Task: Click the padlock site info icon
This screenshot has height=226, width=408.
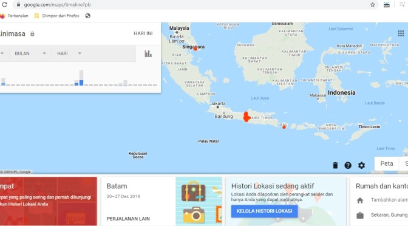Action: [18, 5]
